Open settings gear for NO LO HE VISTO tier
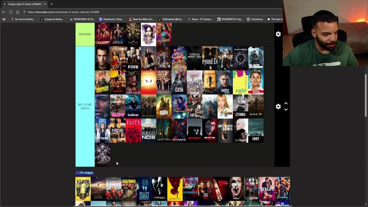The height and width of the screenshot is (207, 368). 278,107
